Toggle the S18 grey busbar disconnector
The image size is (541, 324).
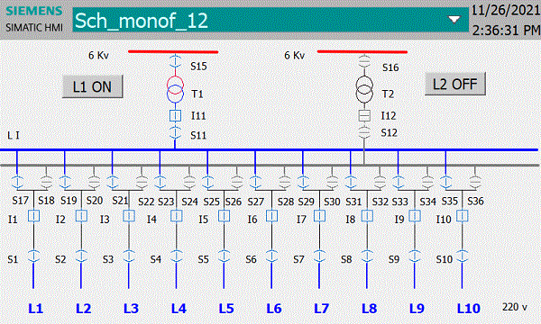point(46,182)
